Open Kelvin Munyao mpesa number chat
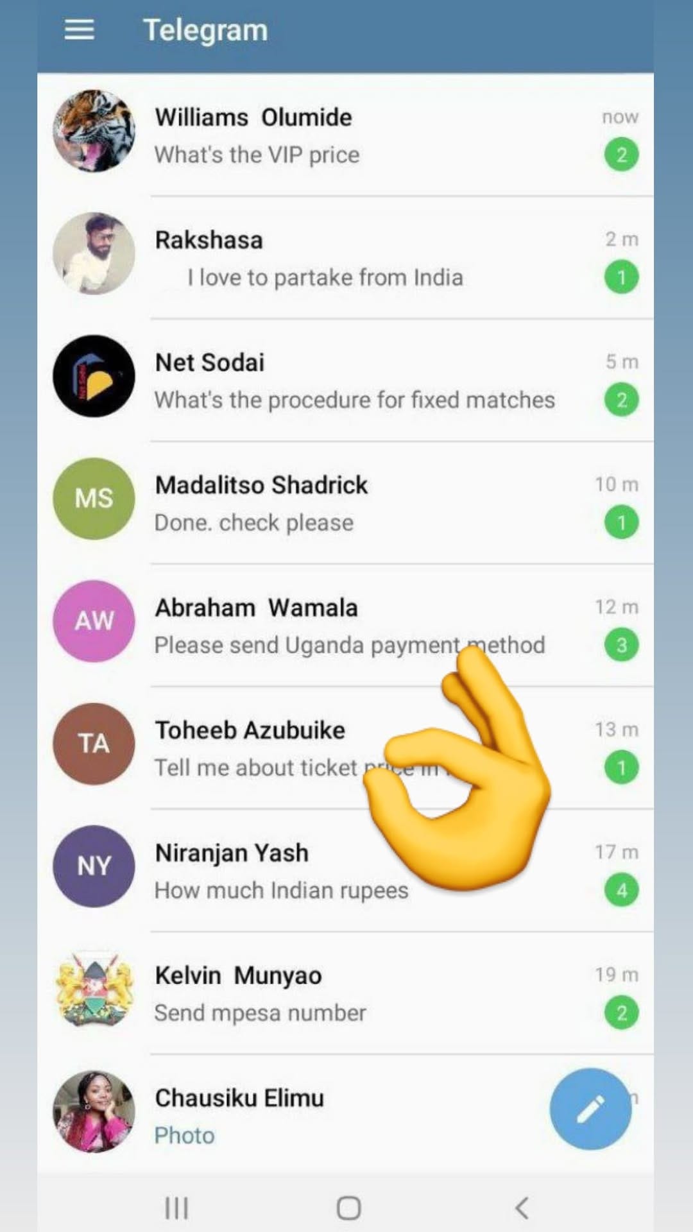 (346, 993)
